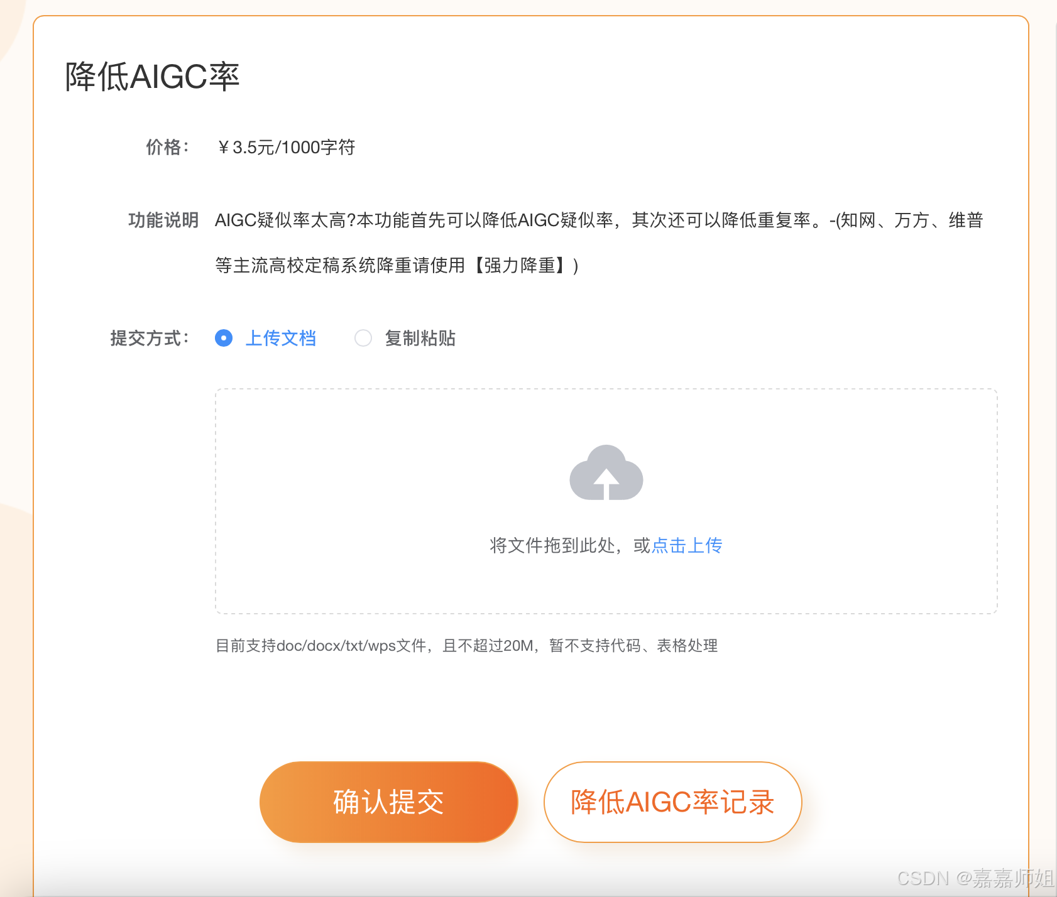
Task: Click the 降低AIGC率 page heading
Action: [x=153, y=77]
